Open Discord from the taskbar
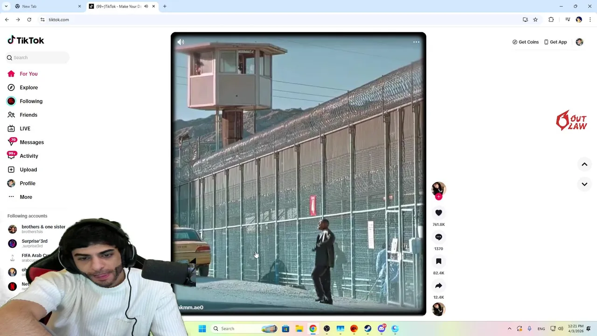Image resolution: width=597 pixels, height=336 pixels. [x=382, y=329]
